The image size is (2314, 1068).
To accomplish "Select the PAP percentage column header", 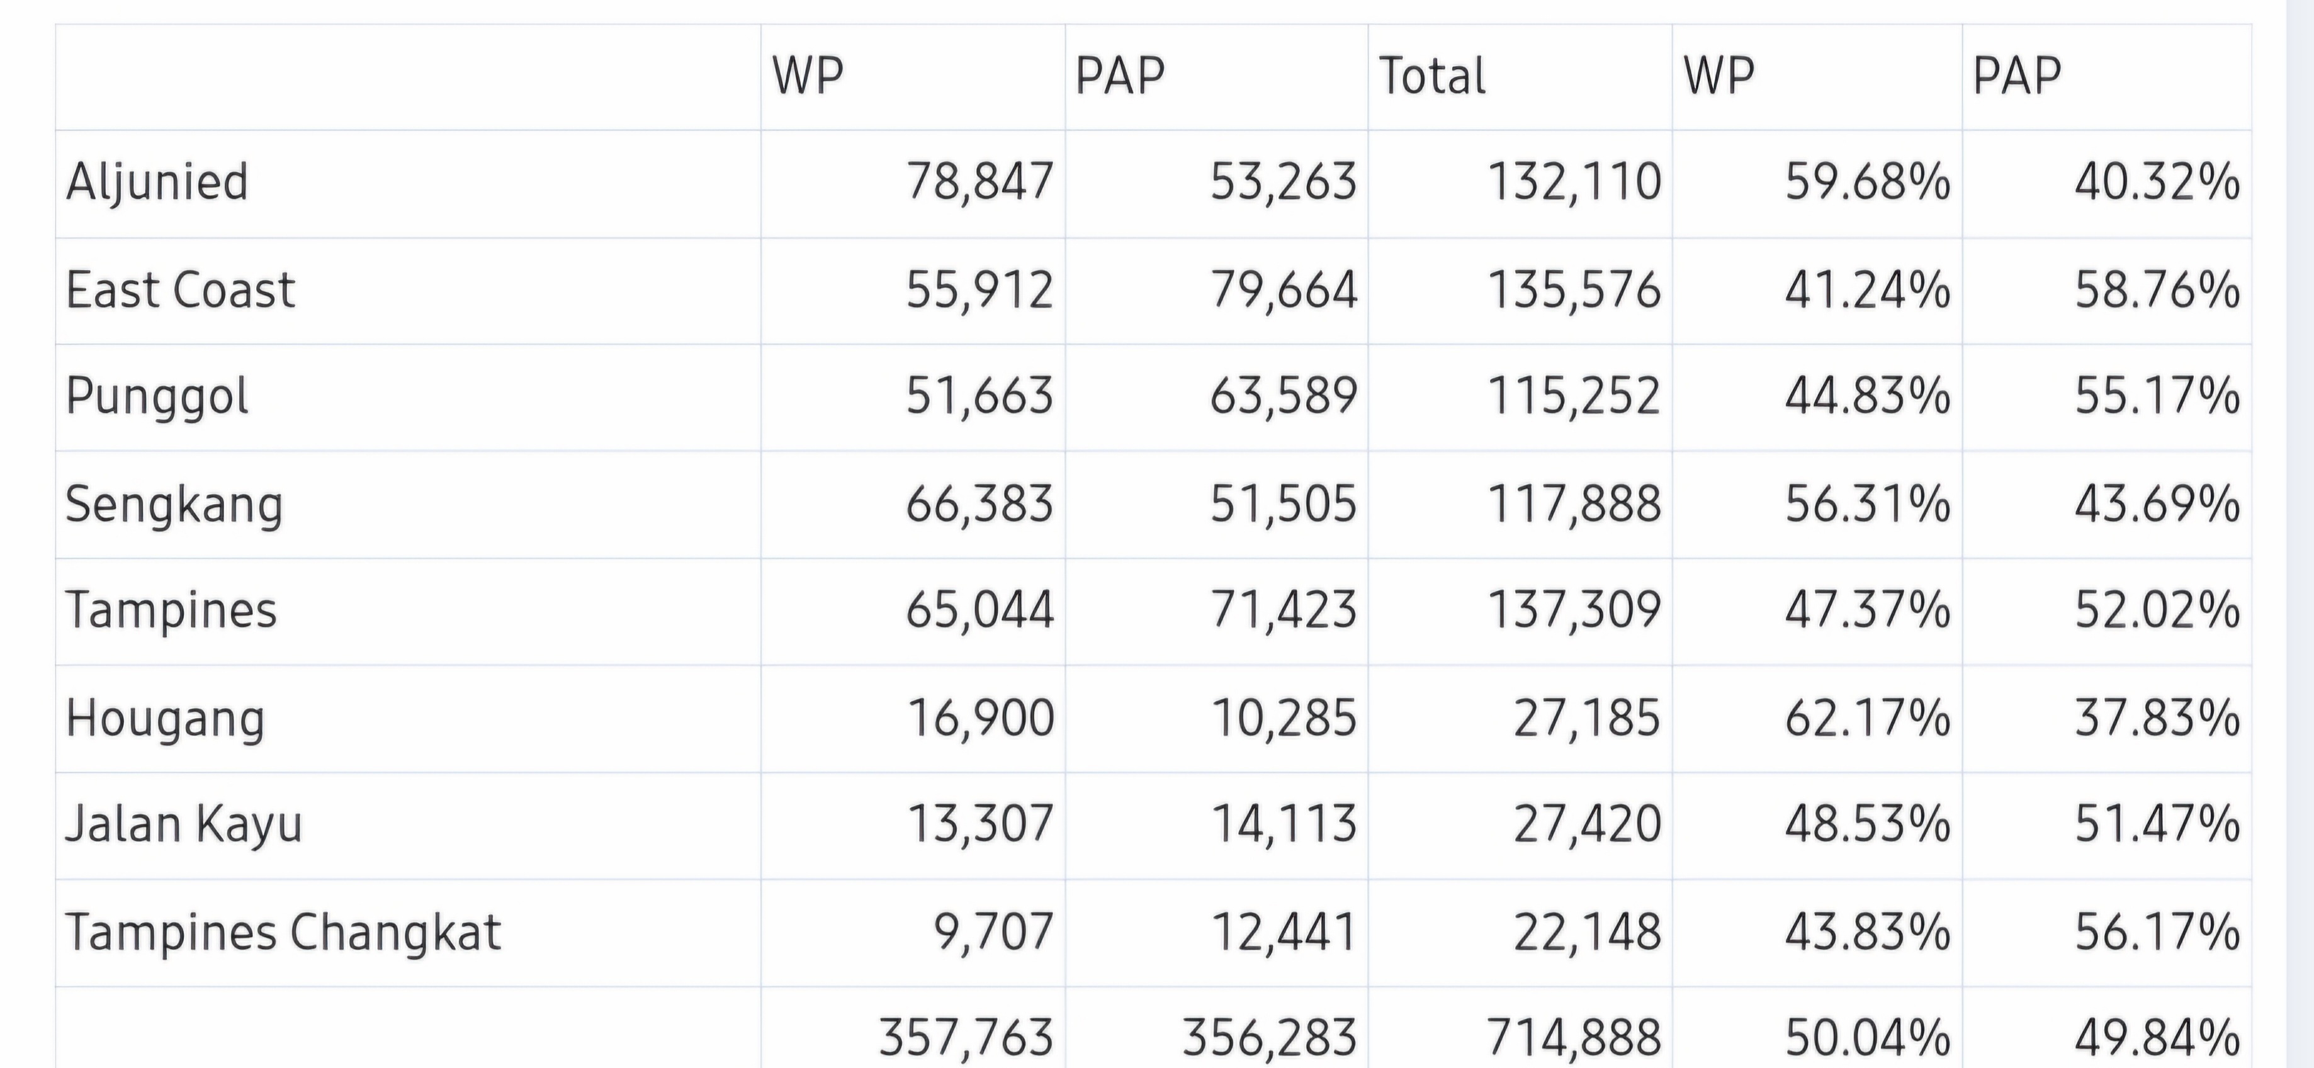I will click(2016, 76).
